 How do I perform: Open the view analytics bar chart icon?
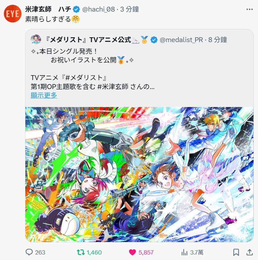[x=184, y=252]
